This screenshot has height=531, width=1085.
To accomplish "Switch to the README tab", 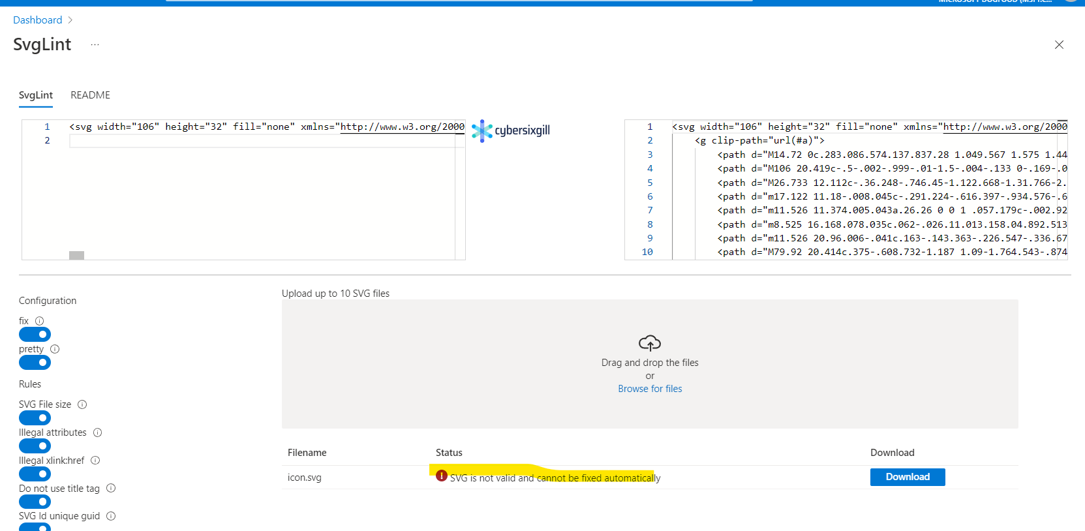I will point(90,95).
